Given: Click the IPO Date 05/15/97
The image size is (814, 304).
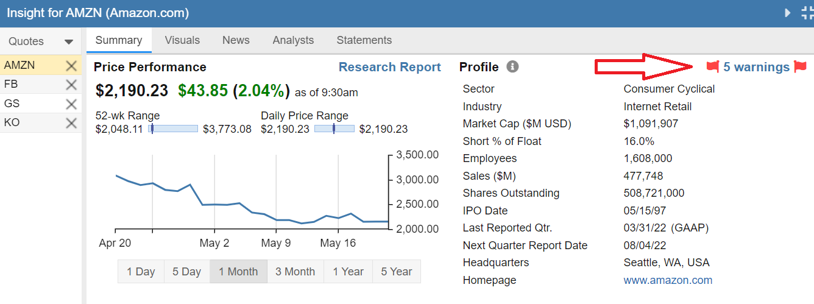Looking at the screenshot, I should point(645,211).
